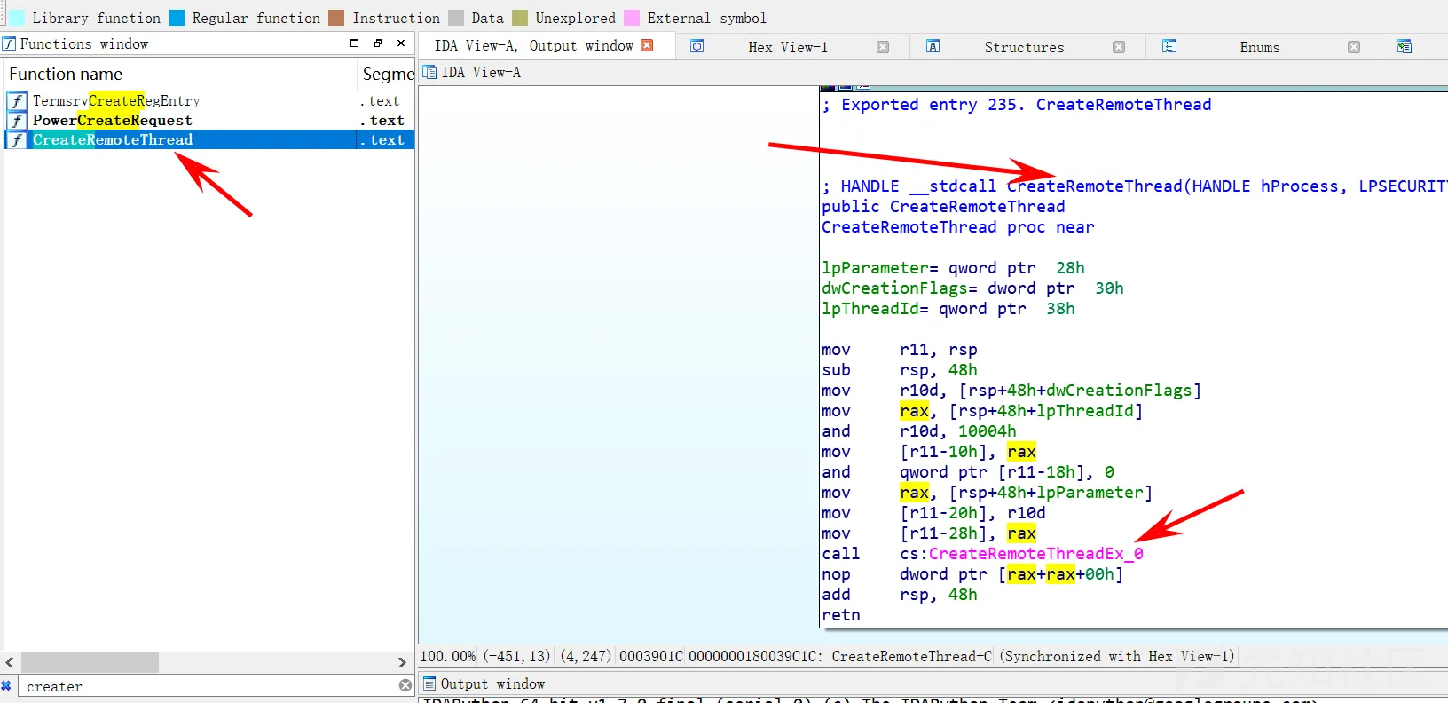The image size is (1448, 703).
Task: Close the IDA View-A, Output window tab
Action: 647,45
